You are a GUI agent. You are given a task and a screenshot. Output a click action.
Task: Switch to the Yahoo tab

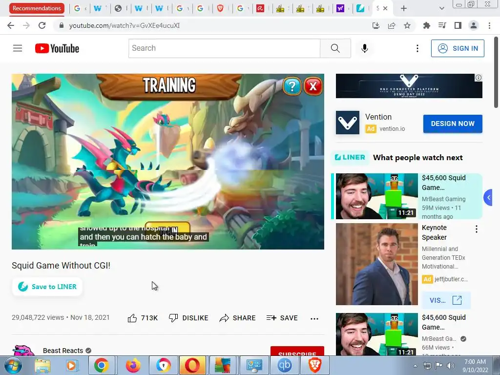(340, 8)
